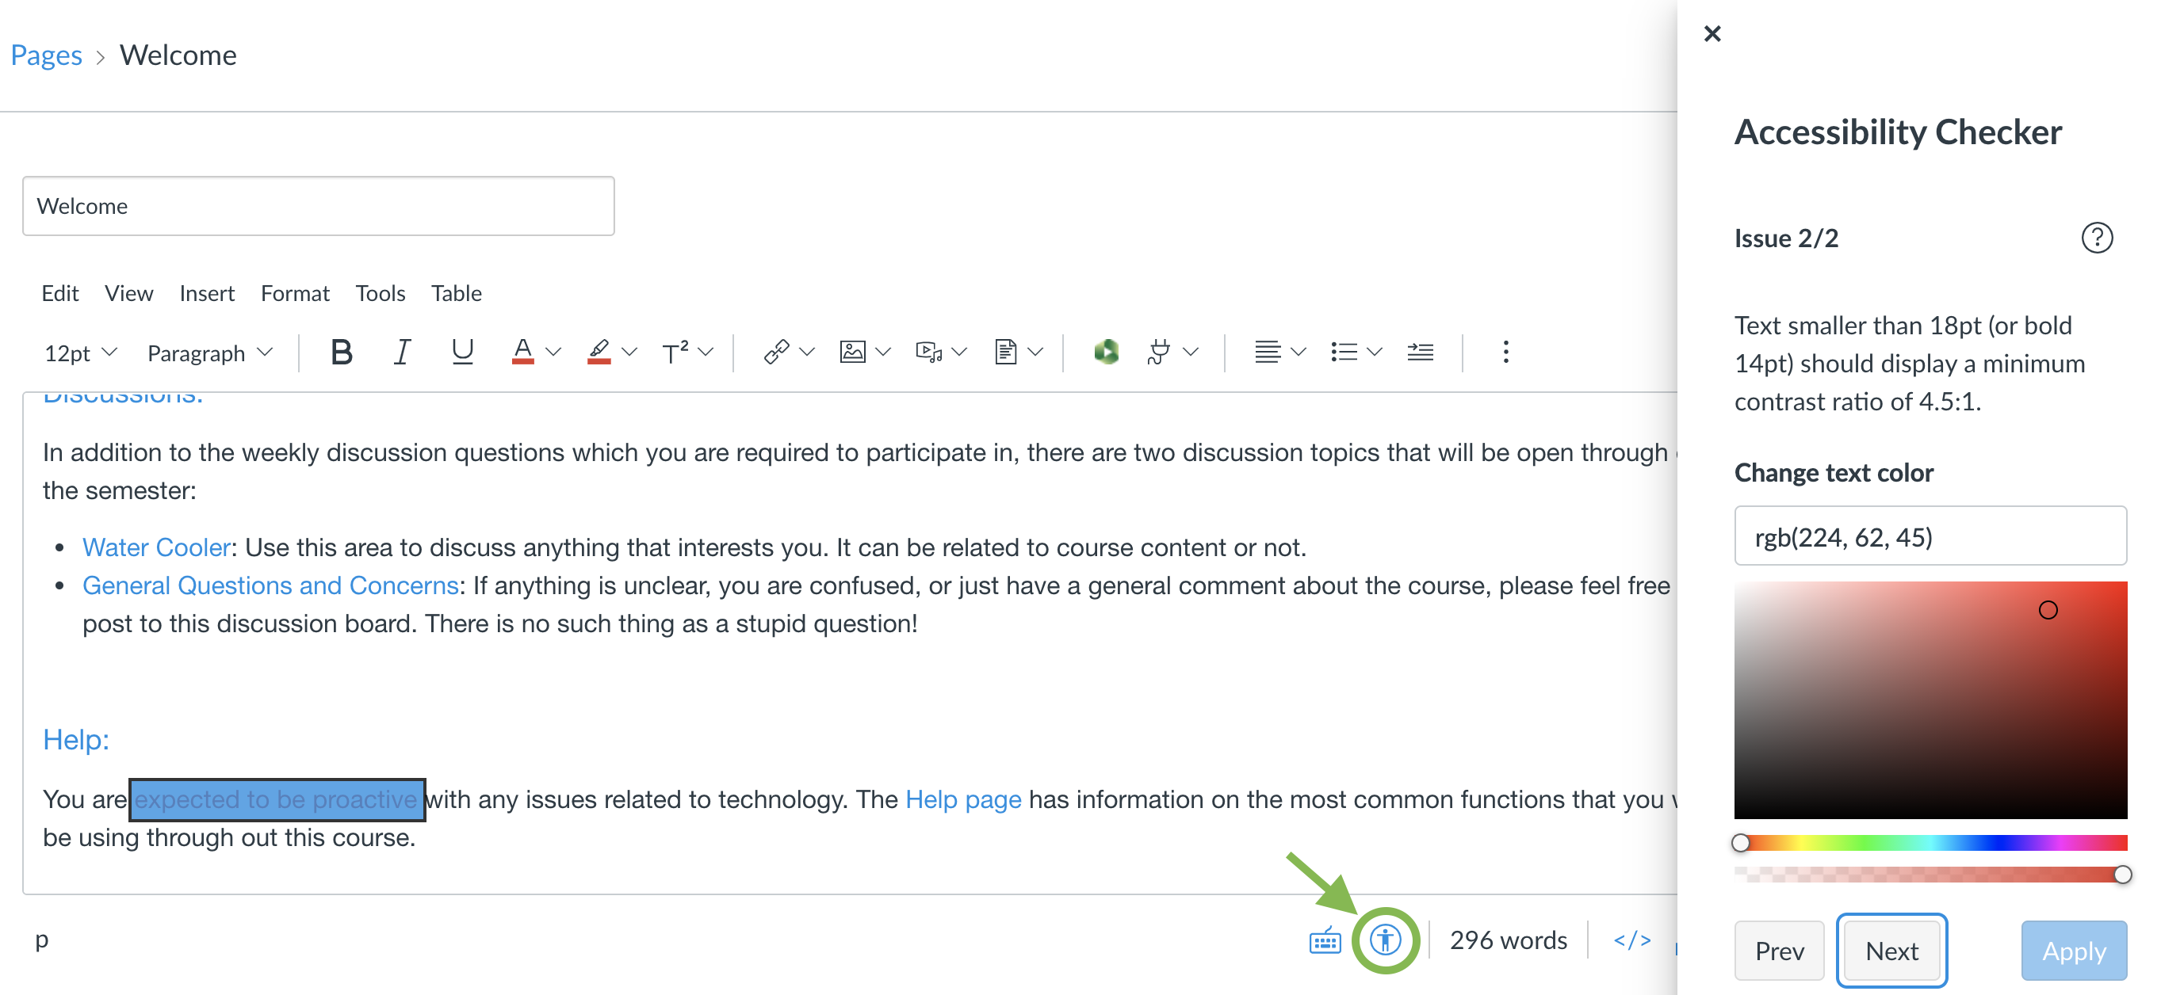Expand the document options arrow
This screenshot has height=995, width=2161.
point(1035,352)
